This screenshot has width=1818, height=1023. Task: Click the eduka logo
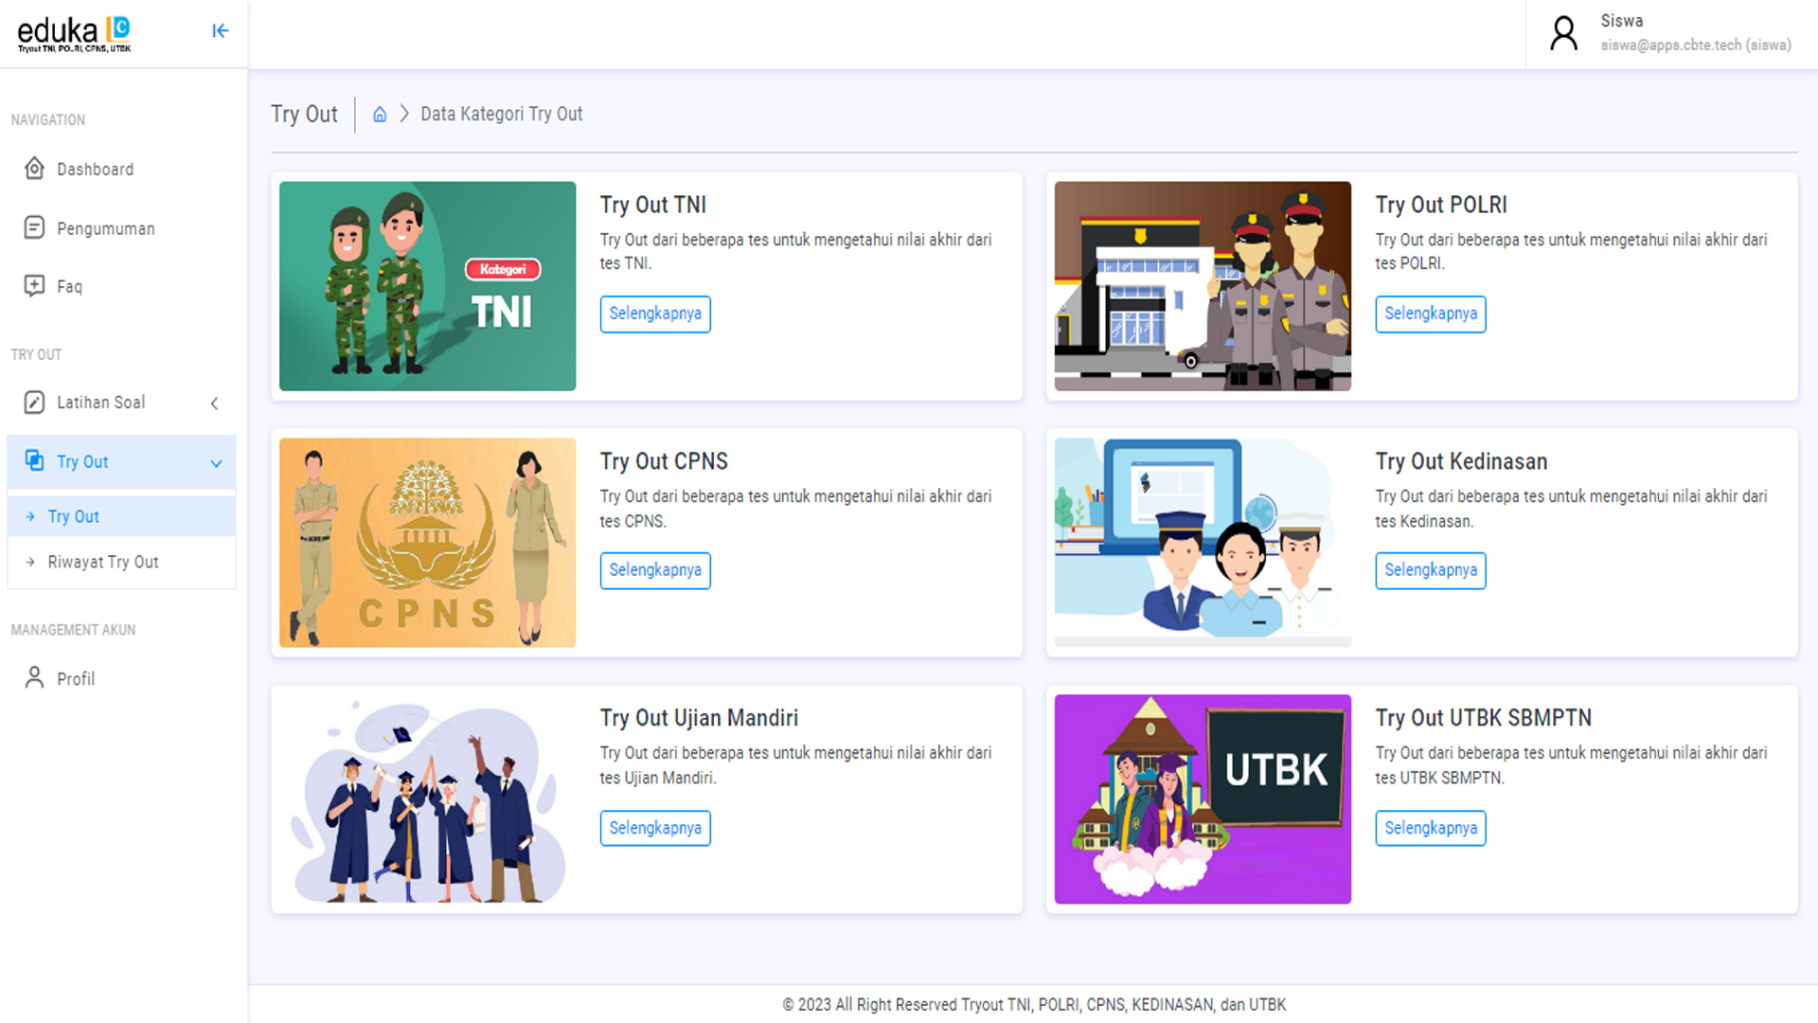(74, 33)
